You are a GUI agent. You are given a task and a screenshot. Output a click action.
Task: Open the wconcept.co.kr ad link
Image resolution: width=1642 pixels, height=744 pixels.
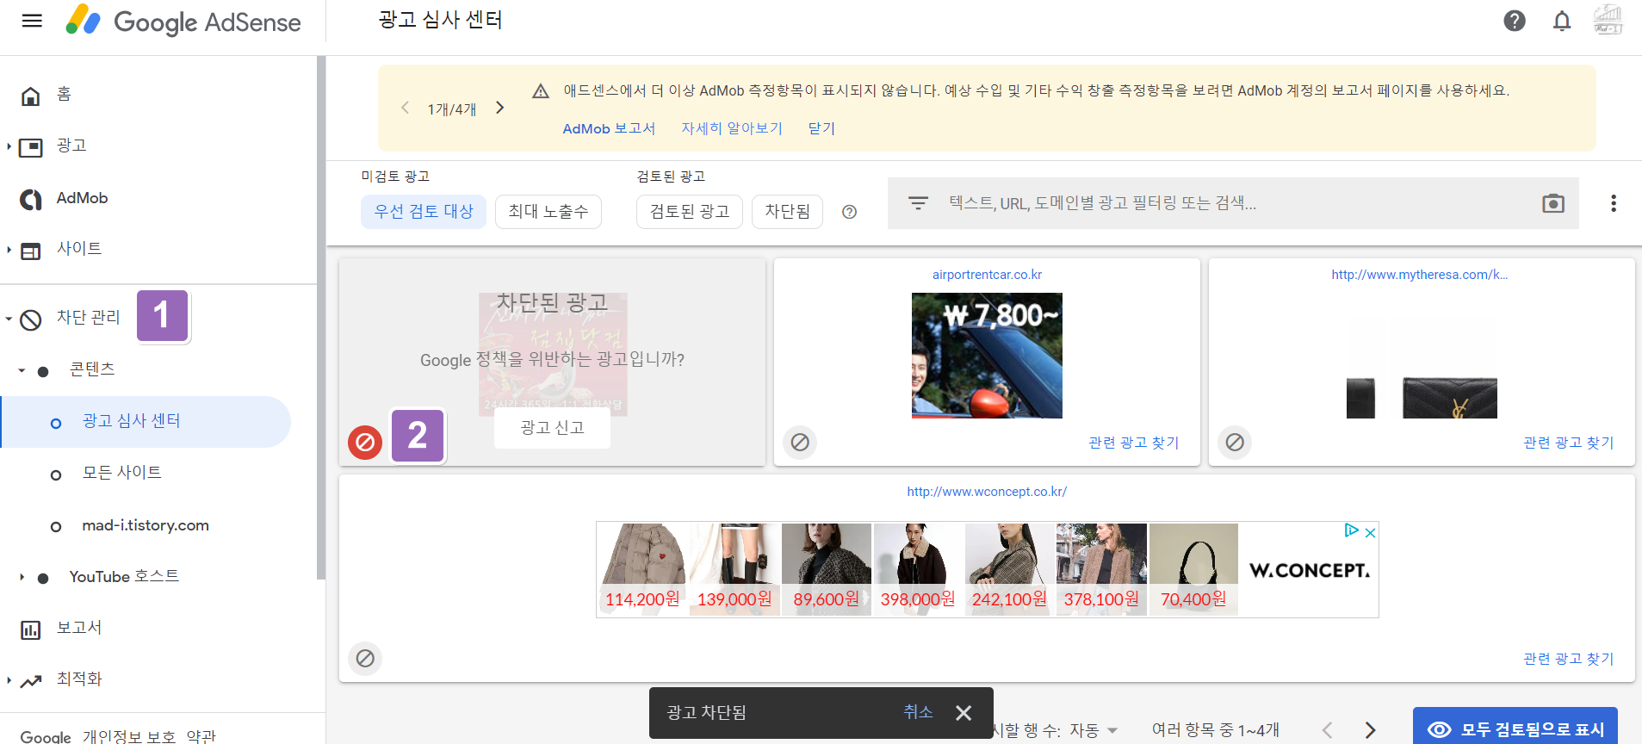987,492
